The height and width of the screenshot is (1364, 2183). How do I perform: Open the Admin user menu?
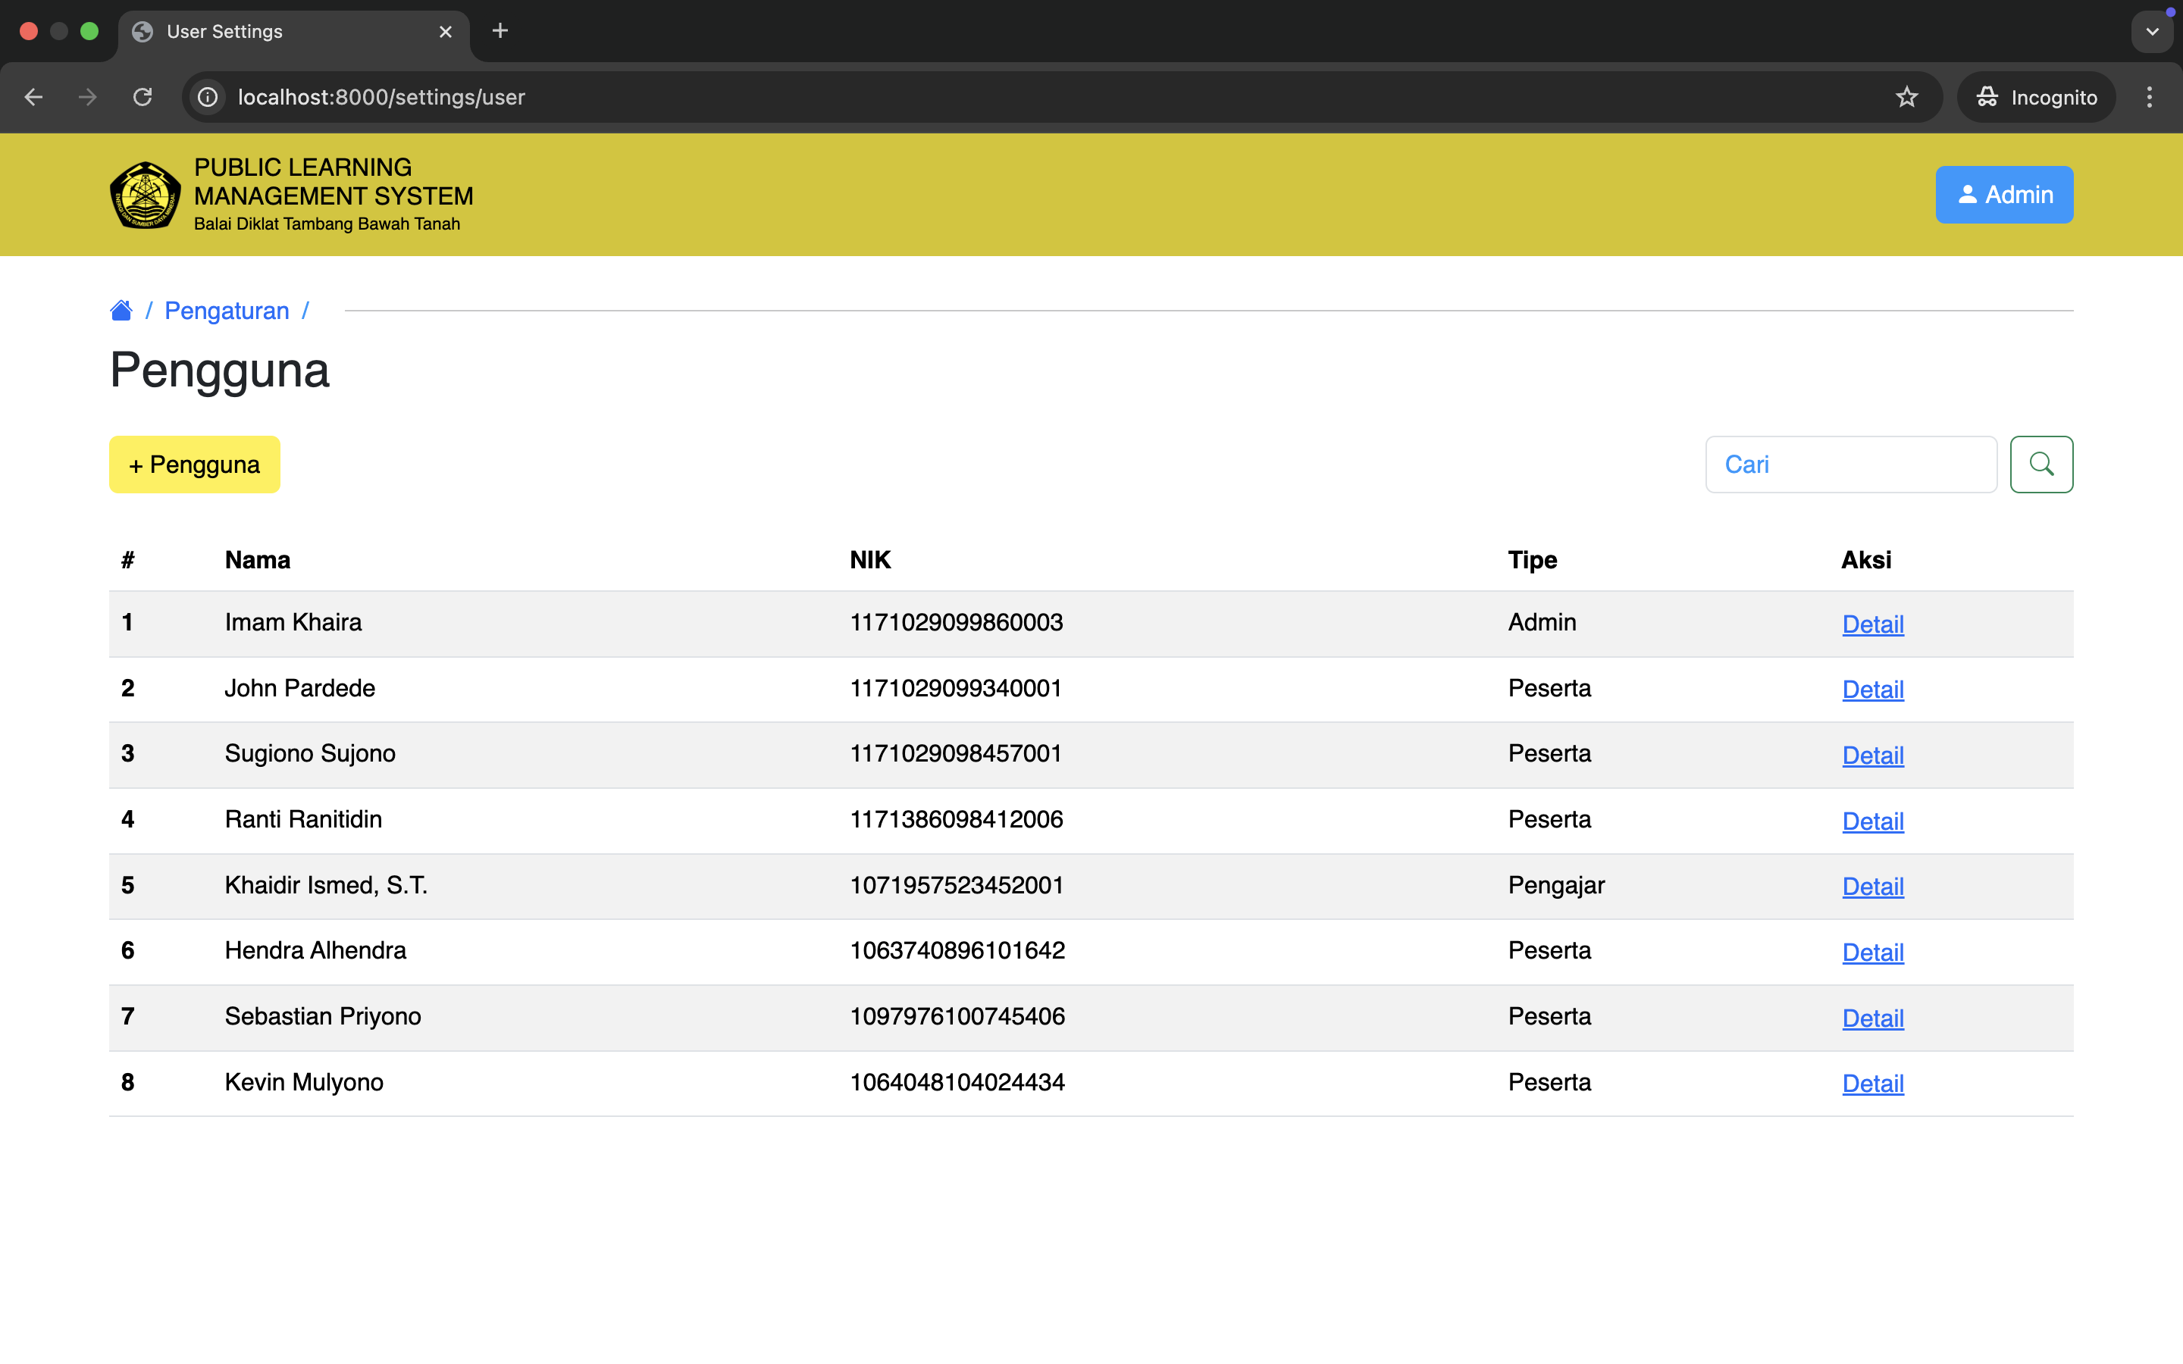click(x=2003, y=195)
